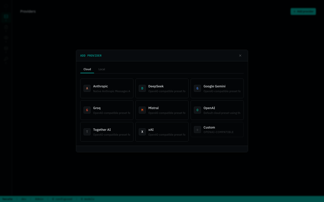Viewport: 324px width, 202px height.
Task: Click the Providers page heading in background
Action: click(x=28, y=11)
